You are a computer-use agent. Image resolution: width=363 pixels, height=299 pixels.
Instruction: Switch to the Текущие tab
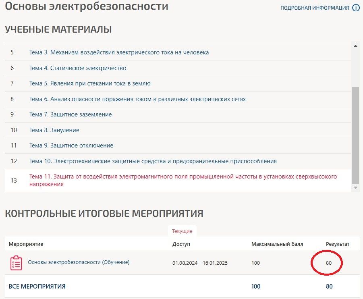coord(182,231)
